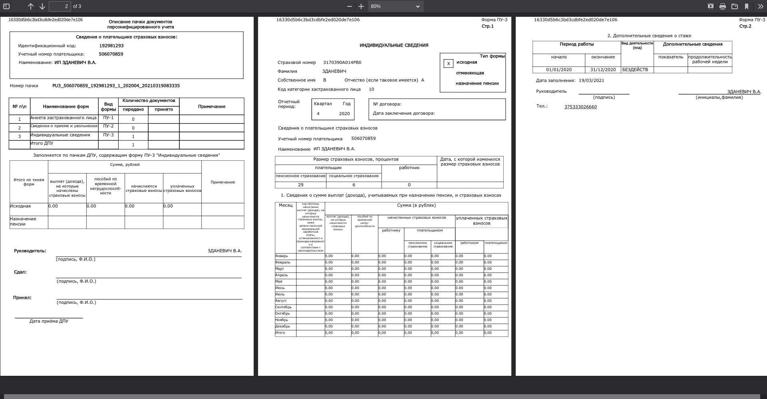Click the 'Август' month row label
This screenshot has height=399, width=767.
coord(281,301)
